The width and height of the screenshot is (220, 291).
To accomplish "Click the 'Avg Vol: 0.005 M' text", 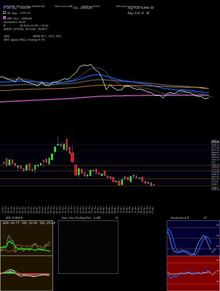I will pyautogui.click(x=140, y=7).
